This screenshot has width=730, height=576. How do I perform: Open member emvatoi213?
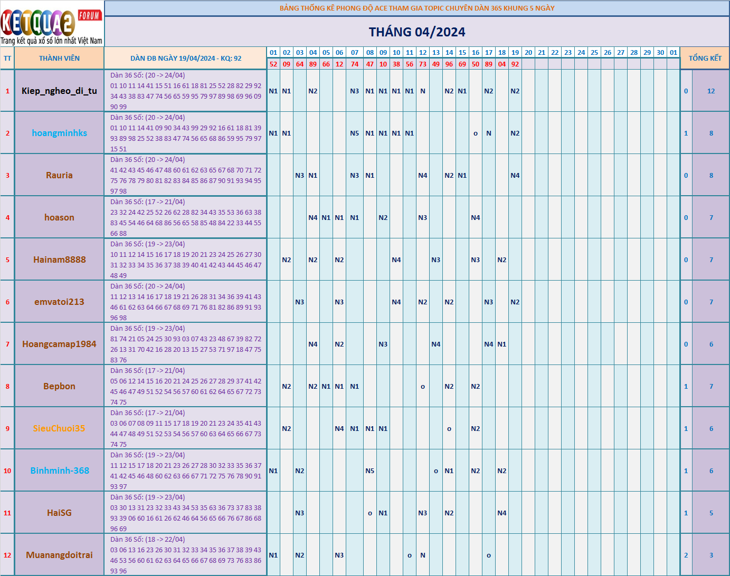59,302
